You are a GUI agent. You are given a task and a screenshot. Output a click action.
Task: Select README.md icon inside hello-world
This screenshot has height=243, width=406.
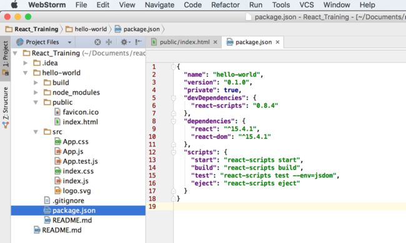click(x=47, y=221)
